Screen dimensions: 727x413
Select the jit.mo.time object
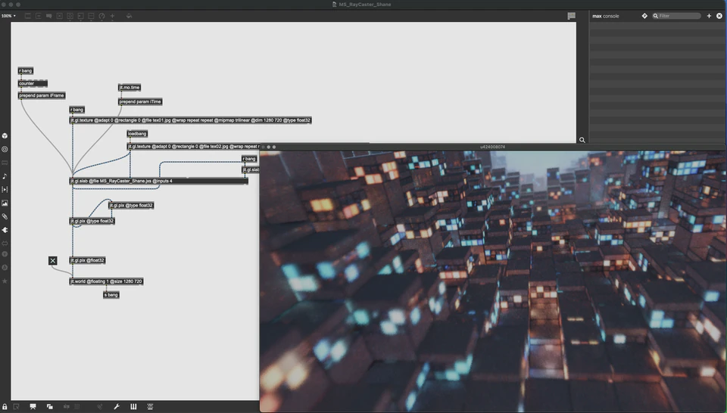coord(129,88)
